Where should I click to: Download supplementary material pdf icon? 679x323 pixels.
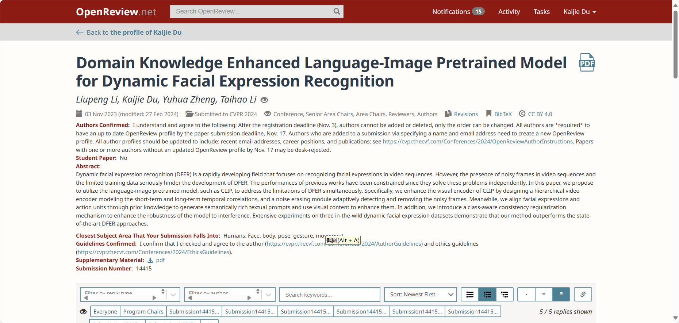(150, 260)
